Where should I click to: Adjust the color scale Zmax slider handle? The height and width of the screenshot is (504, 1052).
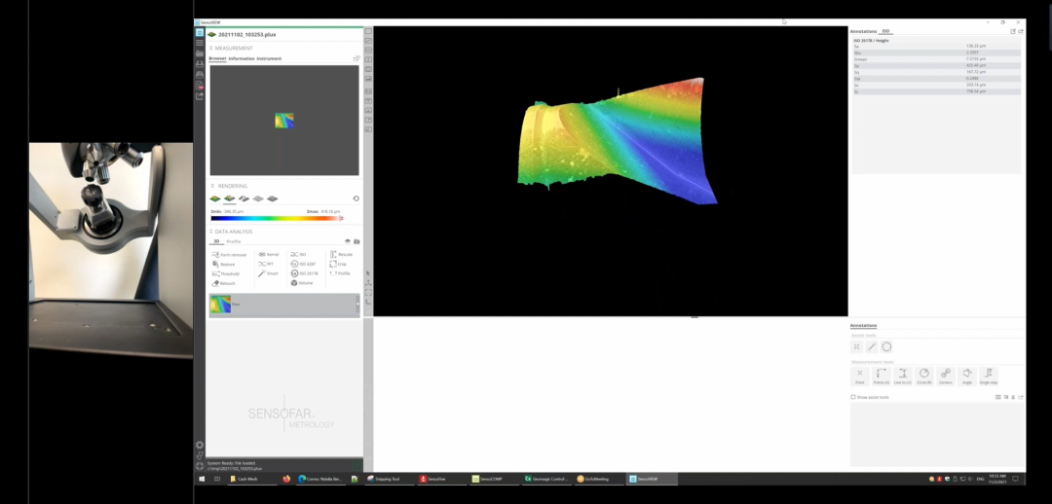click(341, 218)
